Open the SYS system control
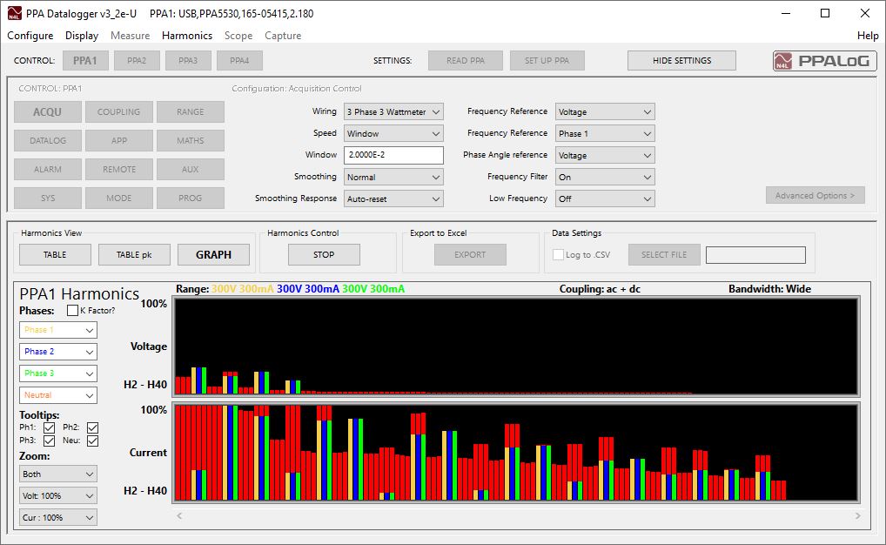 click(47, 198)
